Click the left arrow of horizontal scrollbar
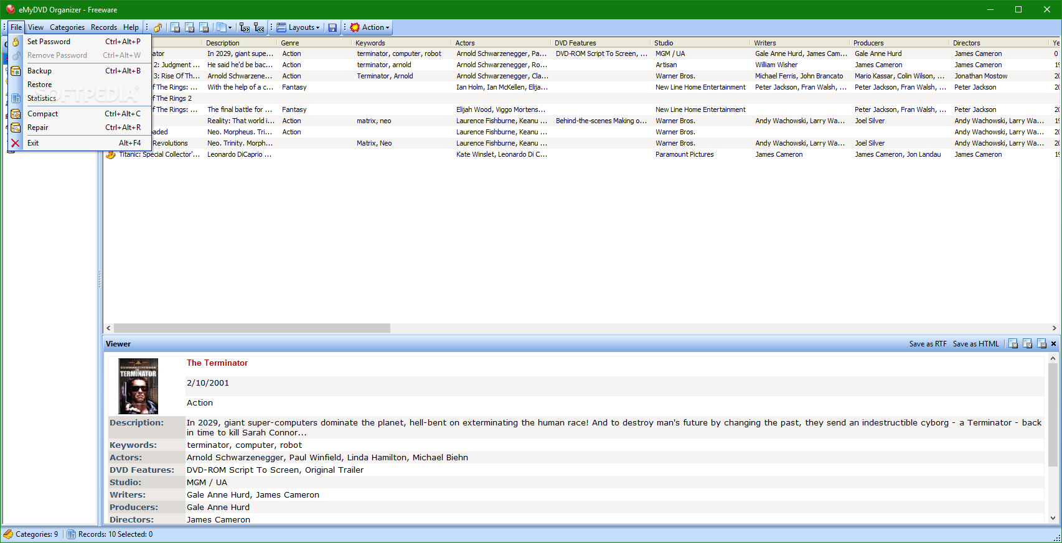This screenshot has width=1062, height=543. tap(108, 328)
